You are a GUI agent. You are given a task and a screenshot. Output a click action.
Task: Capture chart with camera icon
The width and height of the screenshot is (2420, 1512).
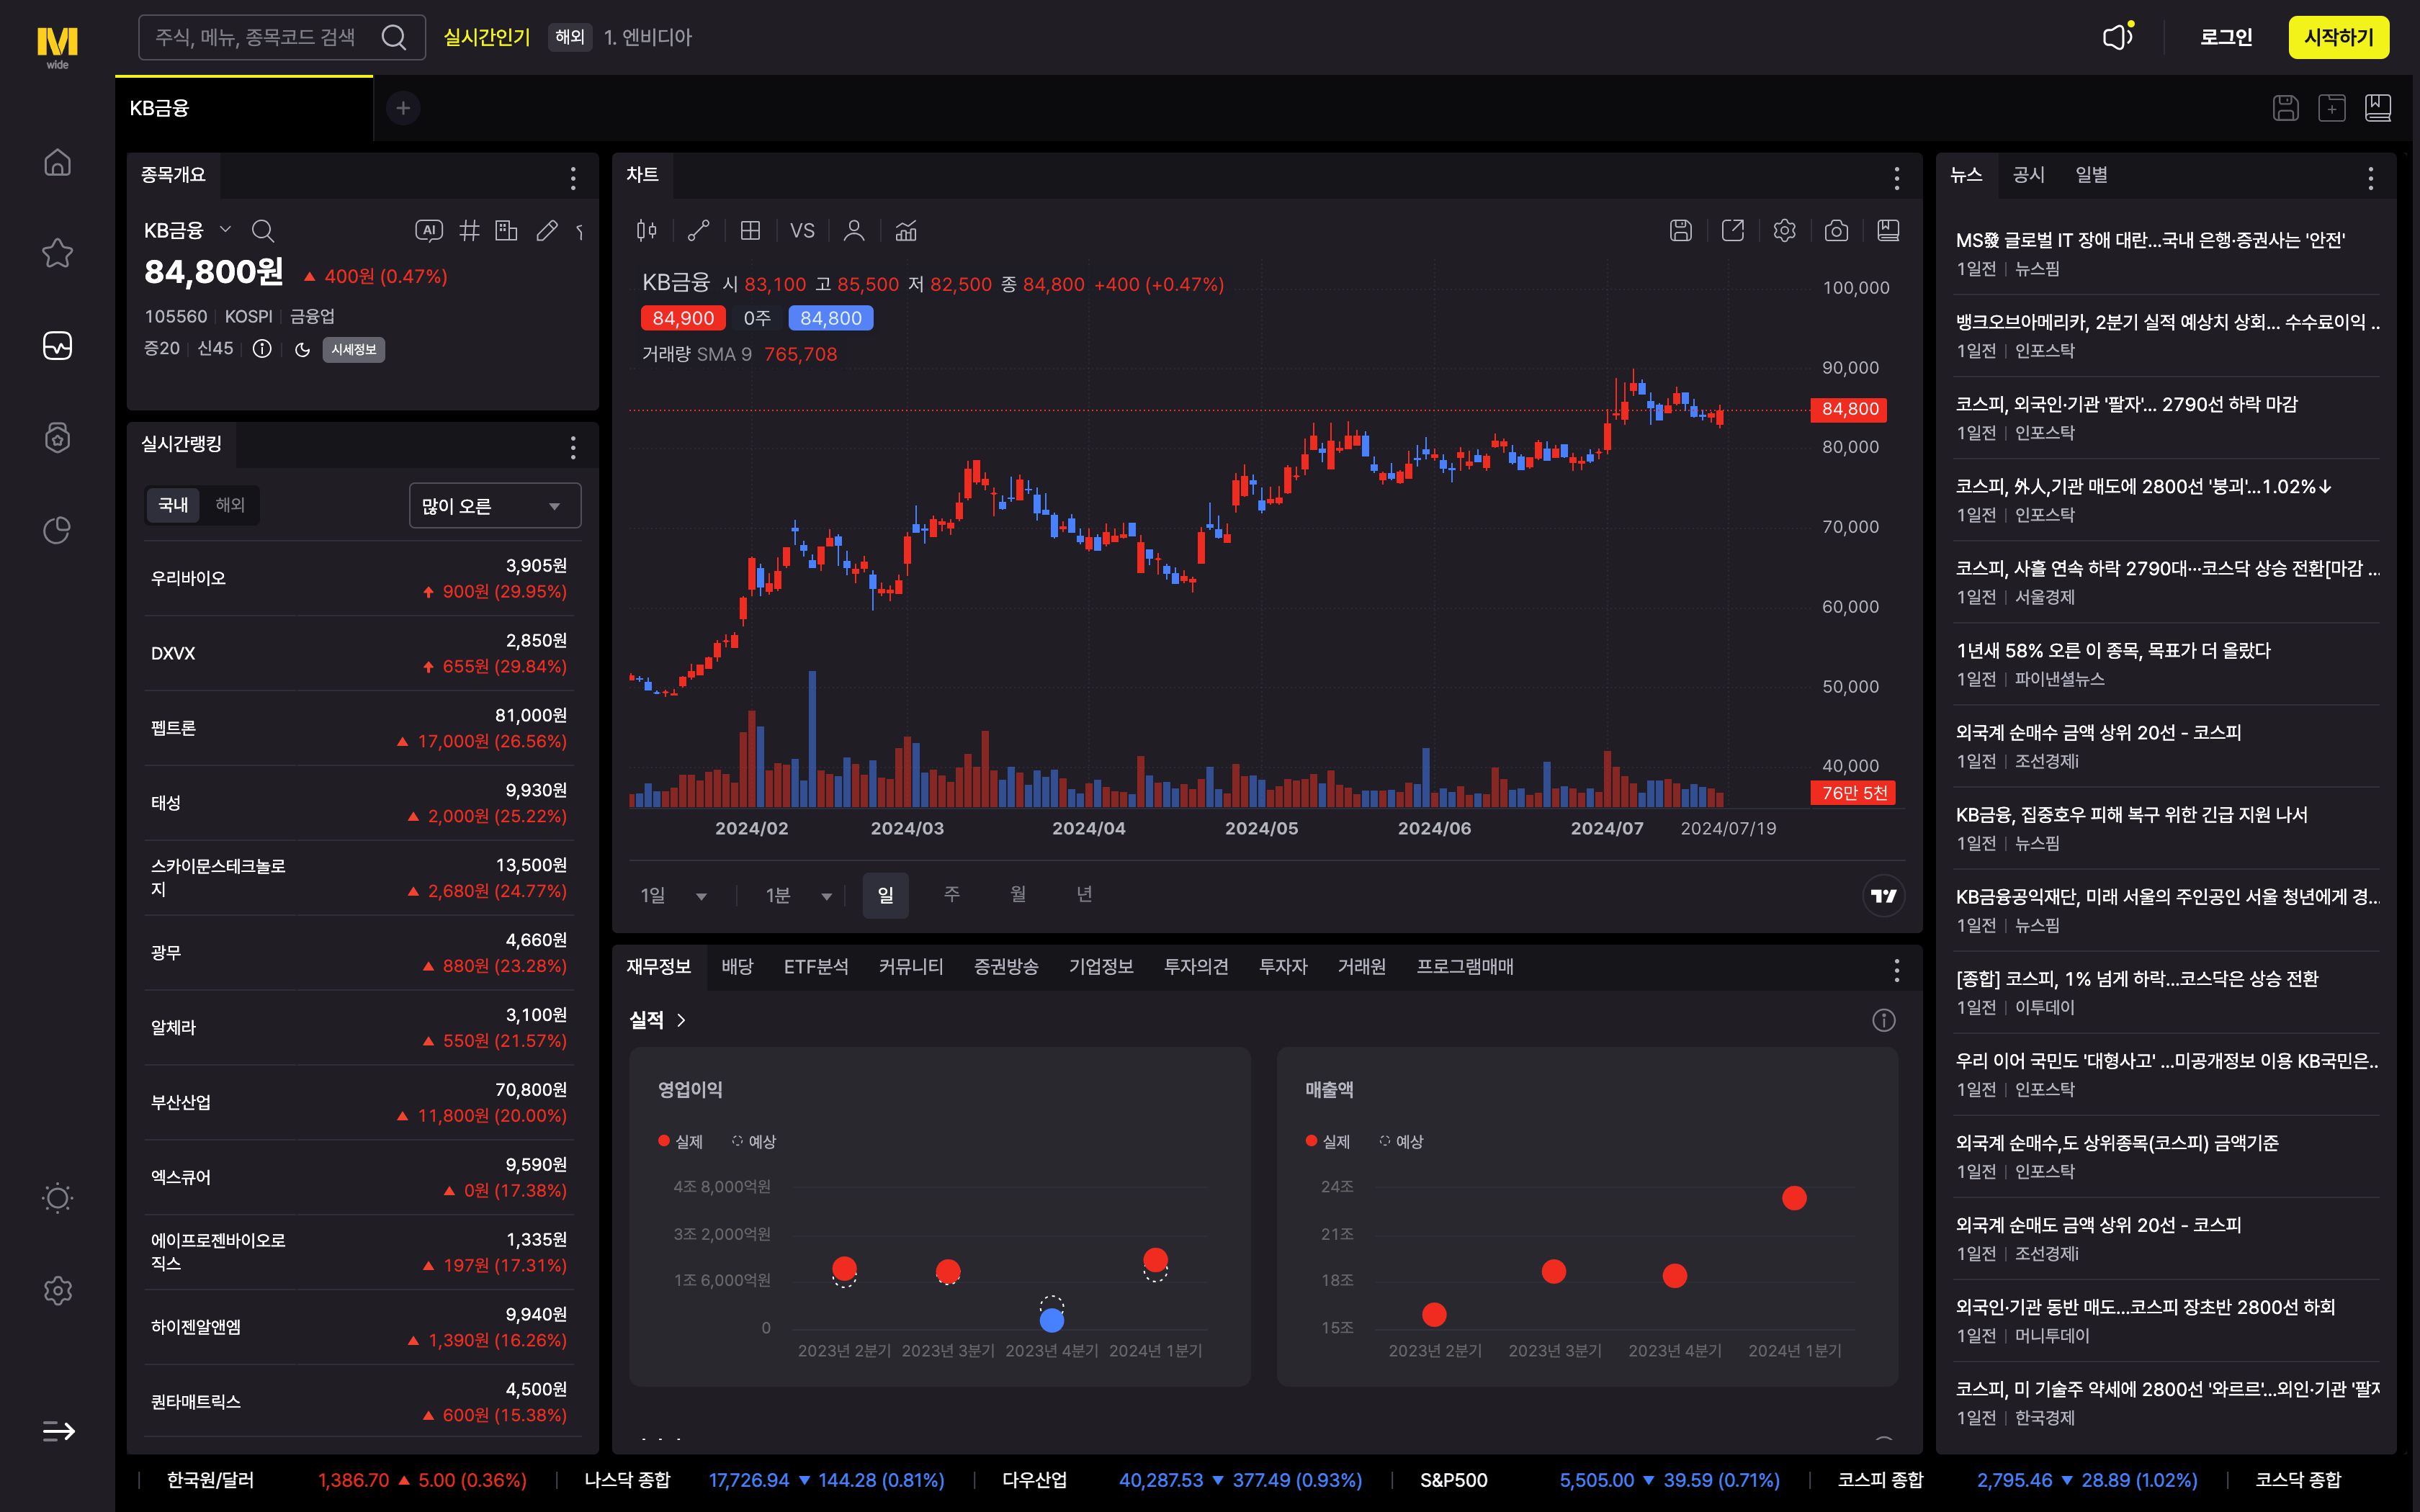point(1836,231)
